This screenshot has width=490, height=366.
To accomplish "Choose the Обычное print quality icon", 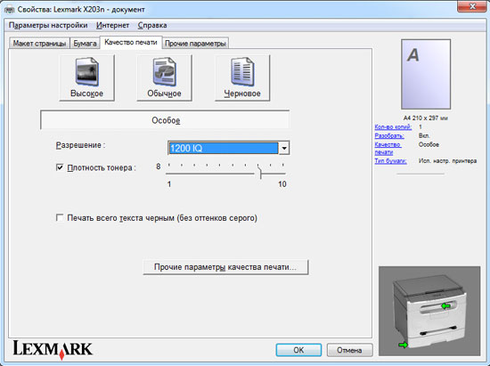I will tap(165, 77).
